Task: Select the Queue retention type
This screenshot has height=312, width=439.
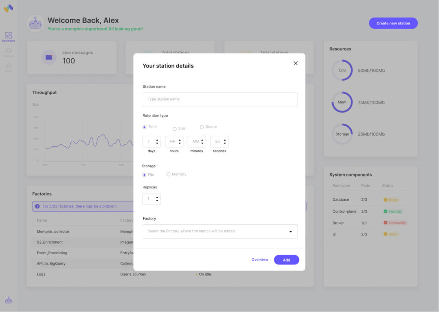Action: tap(201, 127)
